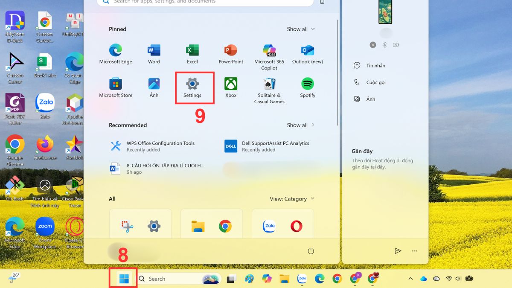Click Opera icon in the category folder
This screenshot has width=512, height=288.
coord(297,226)
